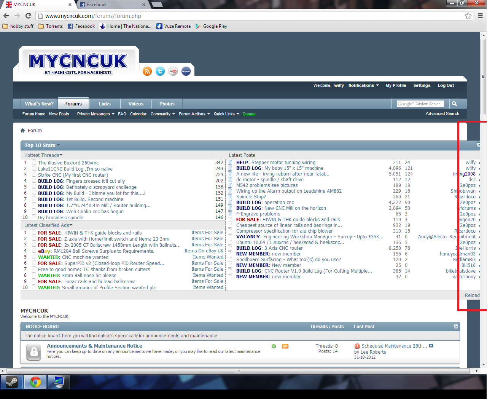The height and width of the screenshot is (399, 487).
Task: Expand the Top 10 Stats dropdown
Action: click(x=59, y=145)
